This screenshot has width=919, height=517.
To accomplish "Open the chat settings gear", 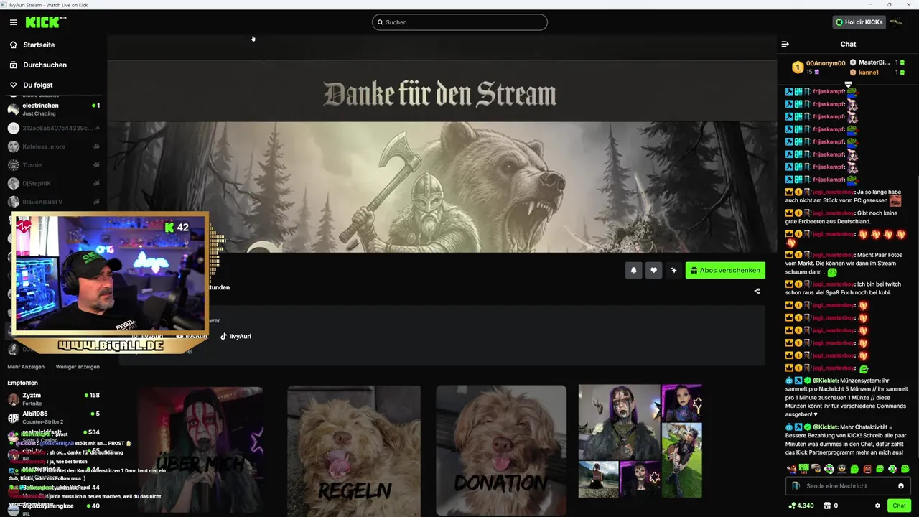I will pos(877,506).
